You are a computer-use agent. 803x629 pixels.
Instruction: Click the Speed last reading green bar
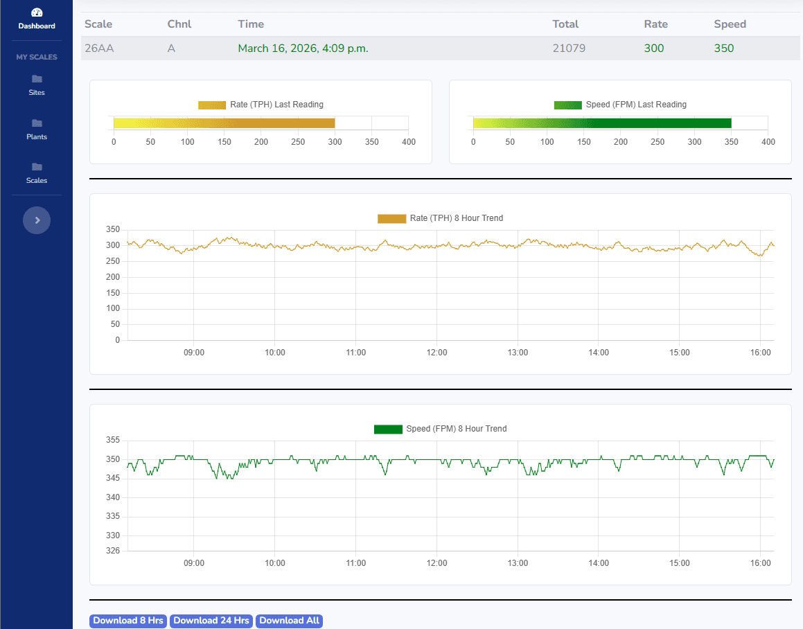[601, 123]
